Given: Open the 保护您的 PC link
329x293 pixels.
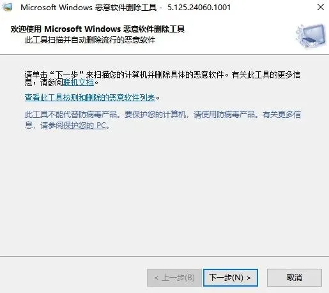Looking at the screenshot, I should [84, 125].
